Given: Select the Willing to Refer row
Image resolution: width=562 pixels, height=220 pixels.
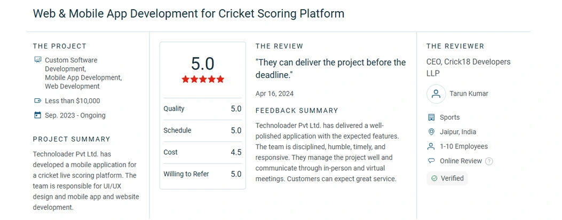Looking at the screenshot, I should point(202,174).
